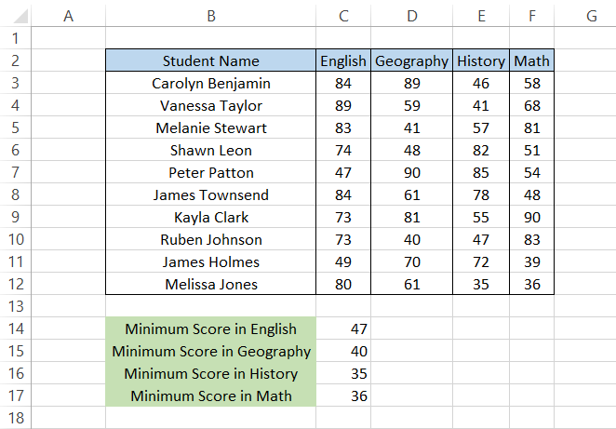The image size is (616, 429).
Task: Click the Student Name header cell
Action: pos(211,61)
